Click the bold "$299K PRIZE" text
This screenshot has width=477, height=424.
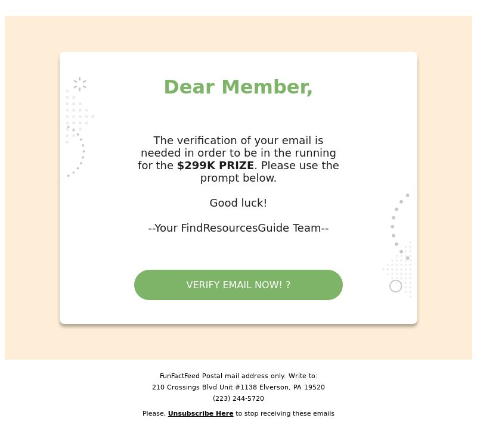click(x=215, y=166)
